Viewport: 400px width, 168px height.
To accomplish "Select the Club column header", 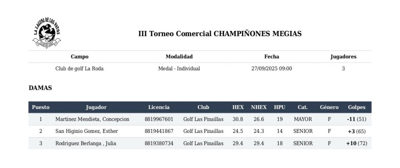I will pyautogui.click(x=203, y=107).
